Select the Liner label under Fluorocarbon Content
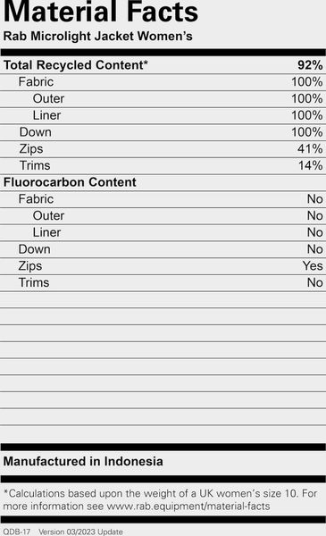Image resolution: width=326 pixels, height=536 pixels. pos(46,232)
